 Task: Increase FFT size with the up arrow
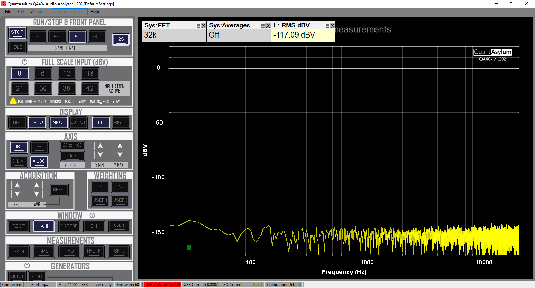(x=17, y=185)
